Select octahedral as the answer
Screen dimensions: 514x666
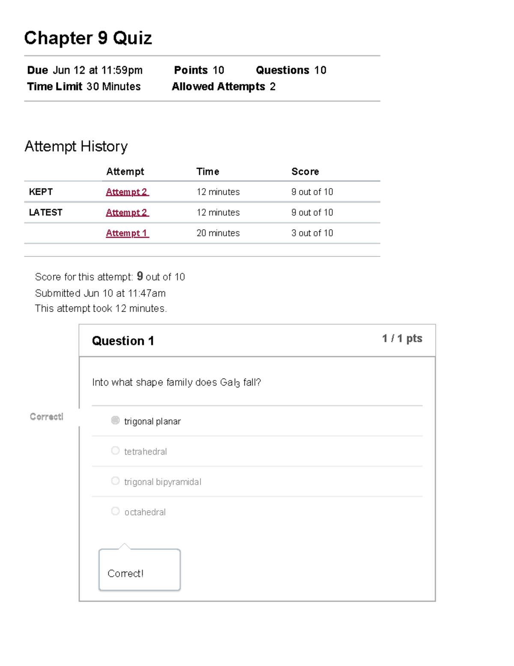coord(115,511)
